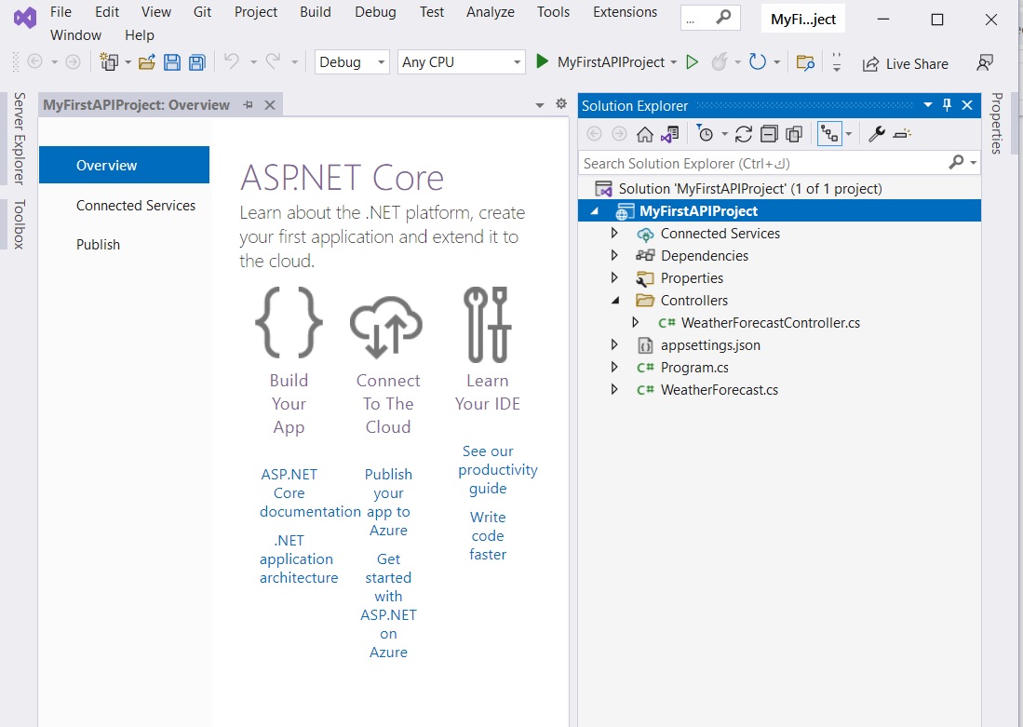Open the File menu
This screenshot has height=727, width=1023.
[x=61, y=12]
